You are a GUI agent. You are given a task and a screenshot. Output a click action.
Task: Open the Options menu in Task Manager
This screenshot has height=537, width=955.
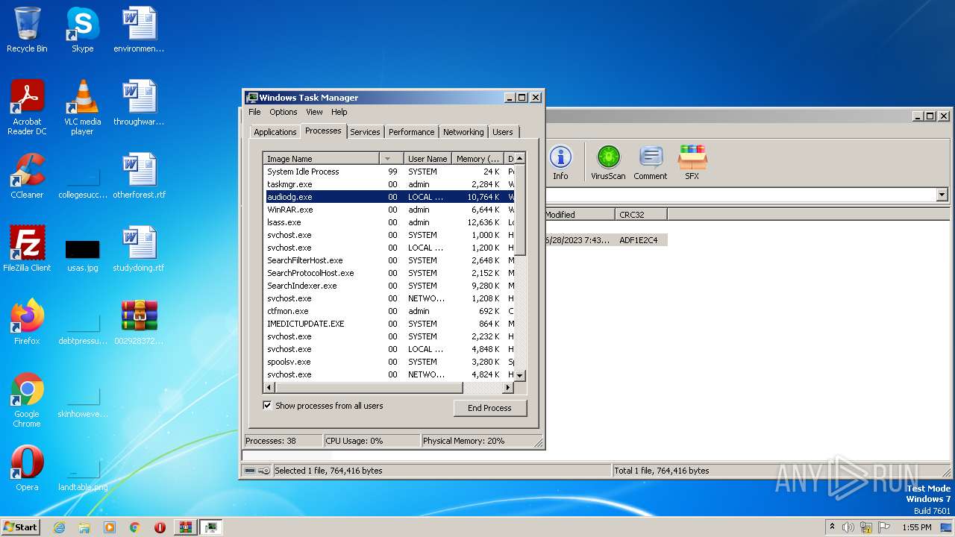click(x=284, y=112)
